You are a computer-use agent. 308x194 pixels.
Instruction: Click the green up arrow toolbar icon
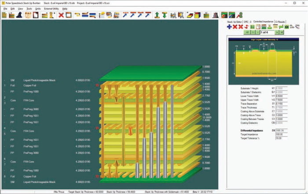(157, 15)
